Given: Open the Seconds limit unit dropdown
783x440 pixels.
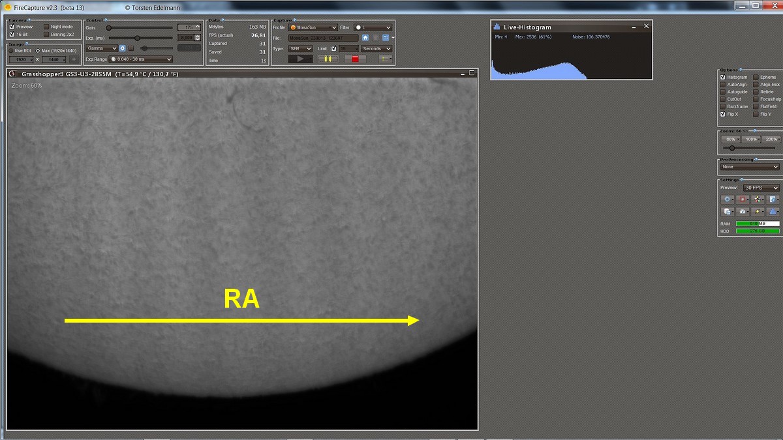Looking at the screenshot, I should point(376,48).
